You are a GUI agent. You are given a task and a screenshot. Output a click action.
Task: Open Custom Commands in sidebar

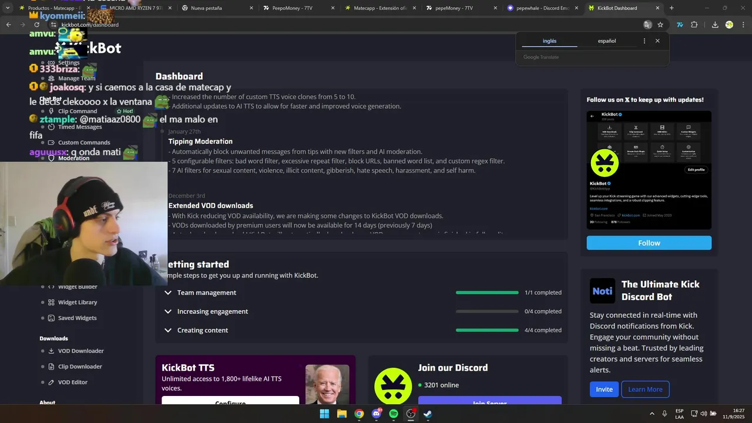(x=84, y=142)
